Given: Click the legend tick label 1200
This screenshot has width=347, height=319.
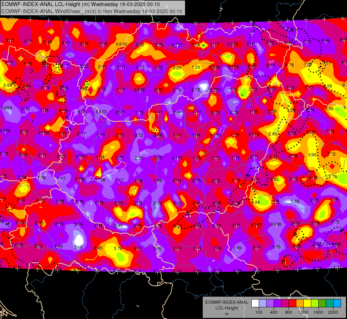Looking at the screenshot, I should click(x=303, y=312).
